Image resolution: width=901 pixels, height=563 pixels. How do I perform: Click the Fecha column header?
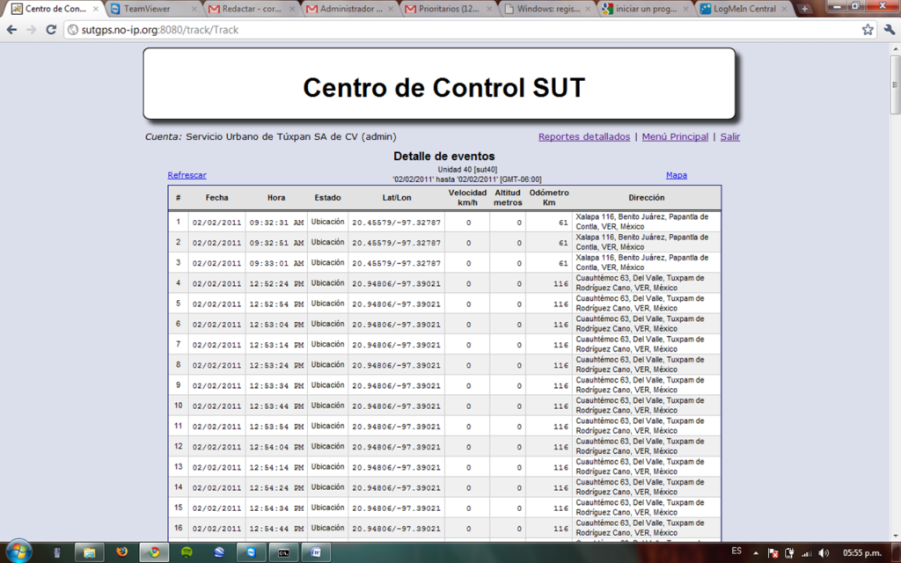[216, 198]
